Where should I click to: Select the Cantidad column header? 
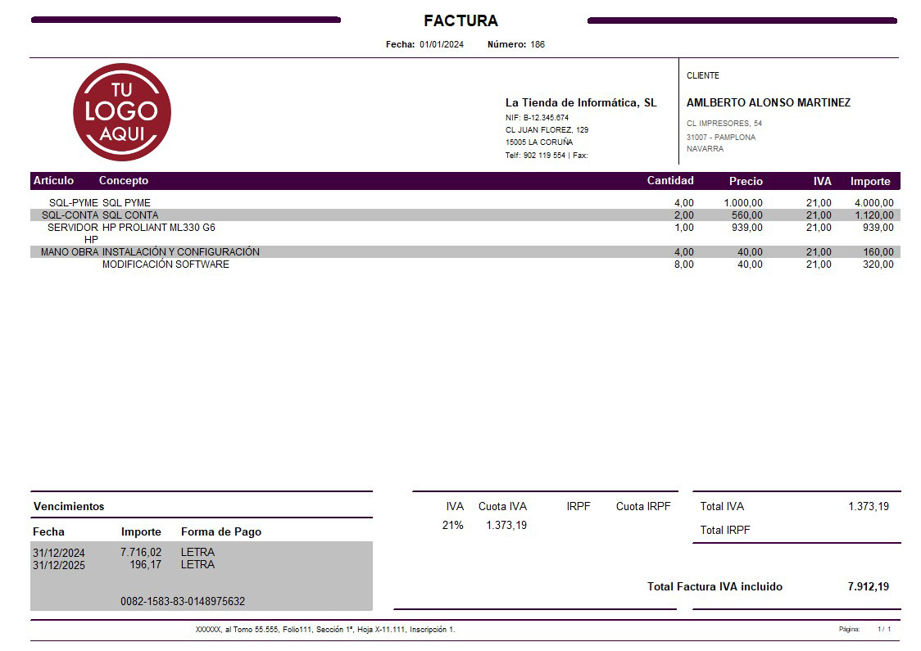(x=670, y=180)
